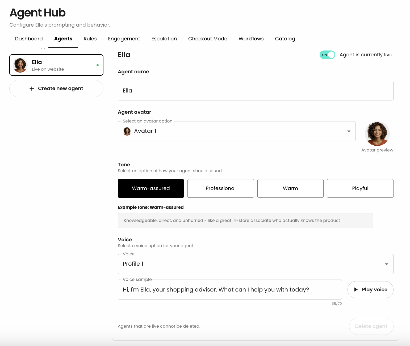Open the Checkout Mode tab

208,39
